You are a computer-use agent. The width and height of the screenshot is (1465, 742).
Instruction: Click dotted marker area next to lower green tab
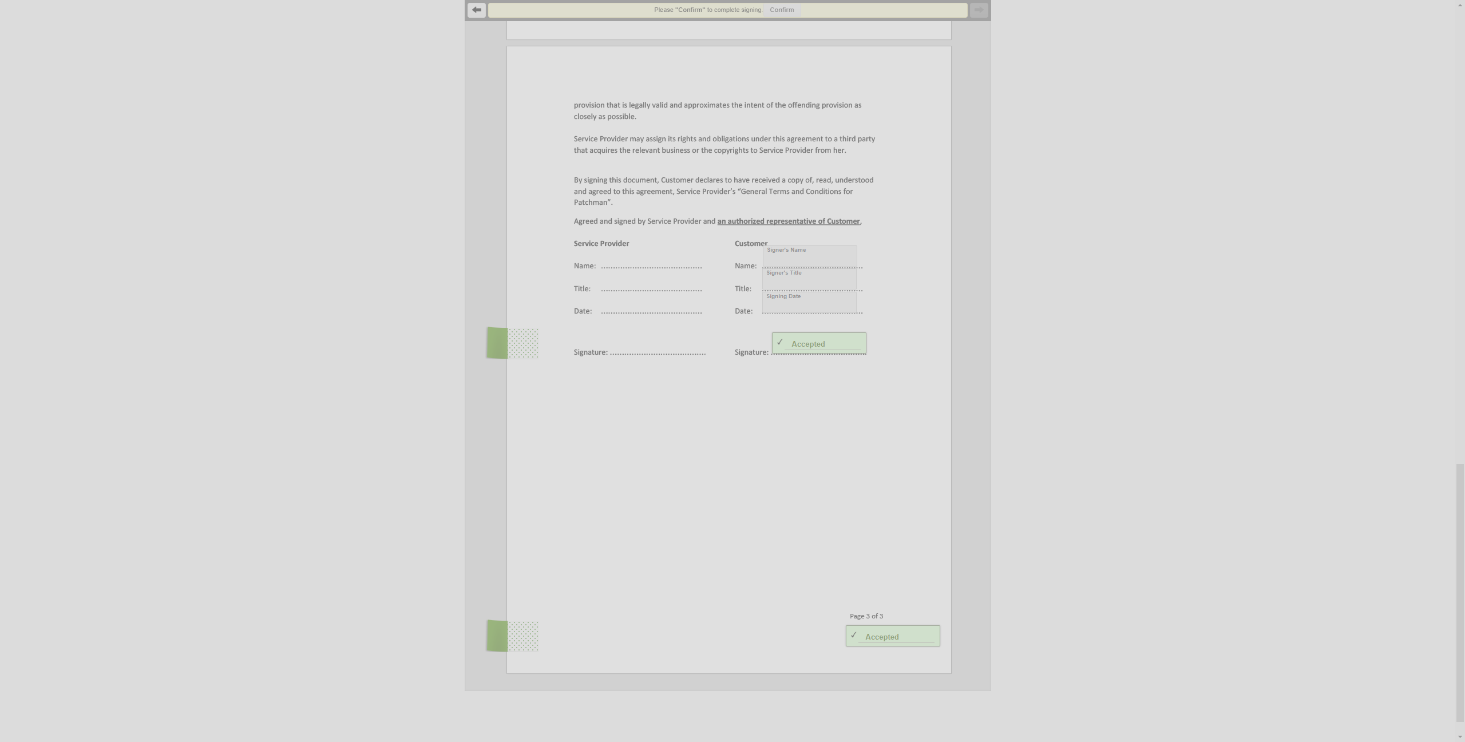523,636
